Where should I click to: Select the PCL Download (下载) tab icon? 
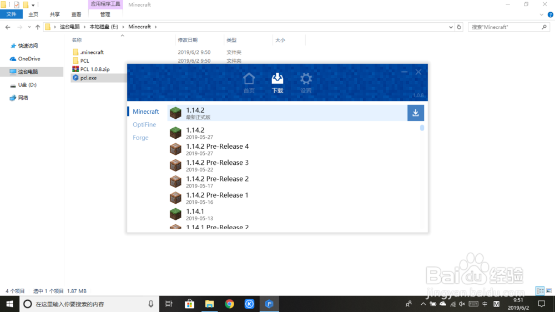pyautogui.click(x=277, y=83)
